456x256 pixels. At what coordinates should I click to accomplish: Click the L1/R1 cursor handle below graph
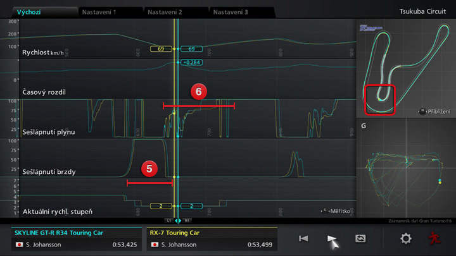178,221
